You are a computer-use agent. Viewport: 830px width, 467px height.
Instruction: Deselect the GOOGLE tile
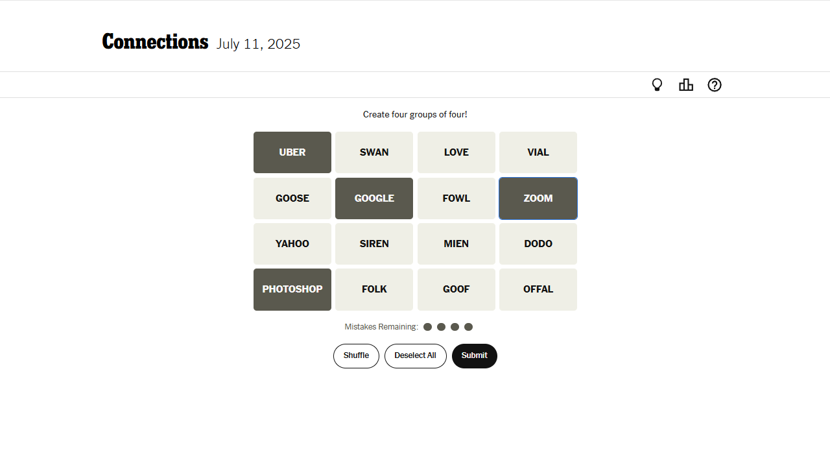point(374,198)
